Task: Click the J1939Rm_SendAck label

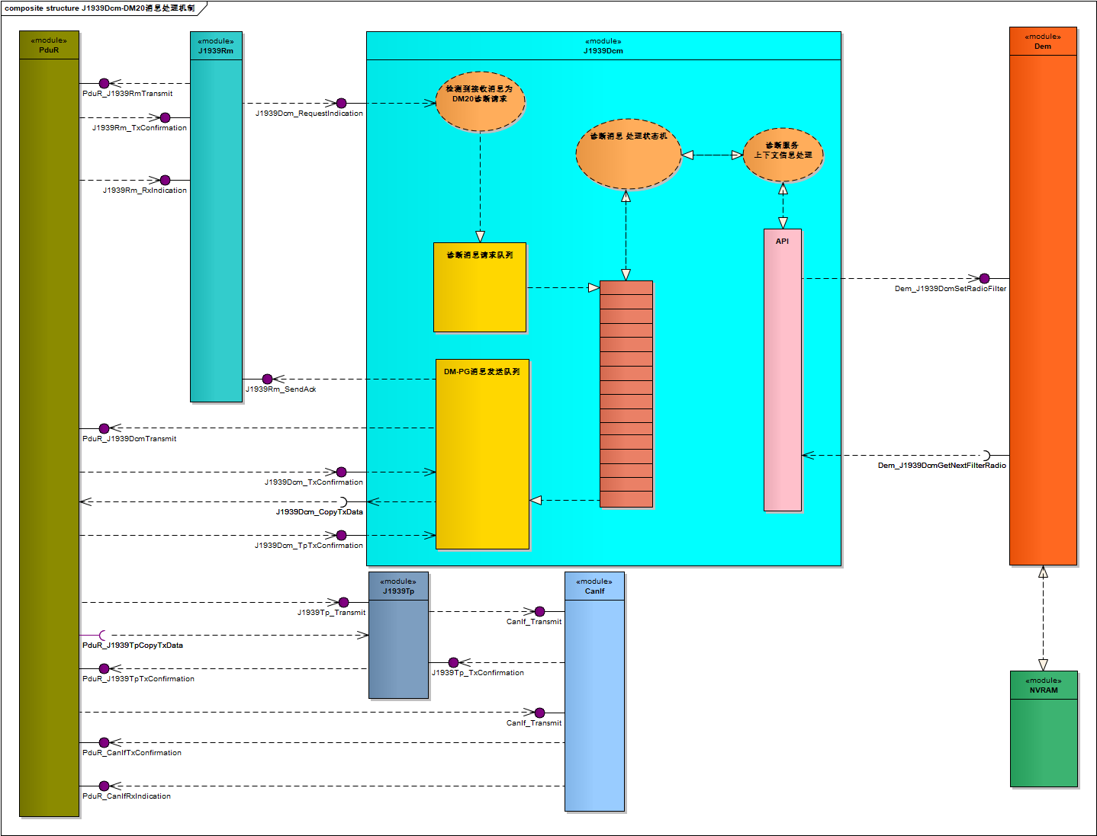Action: coord(281,389)
